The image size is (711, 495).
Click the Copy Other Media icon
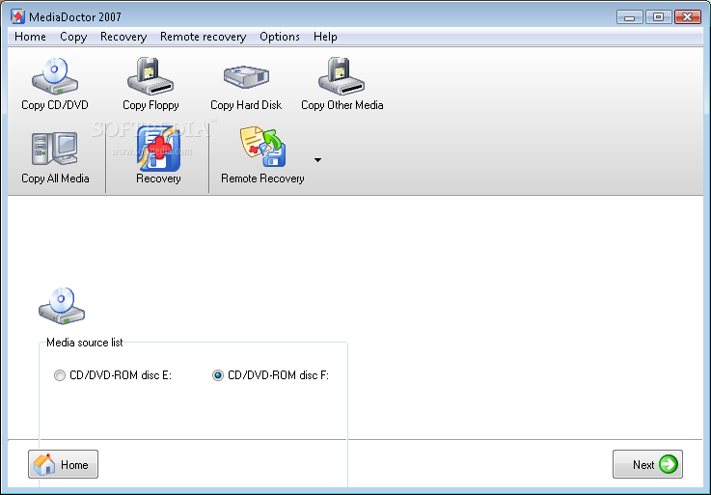[342, 76]
